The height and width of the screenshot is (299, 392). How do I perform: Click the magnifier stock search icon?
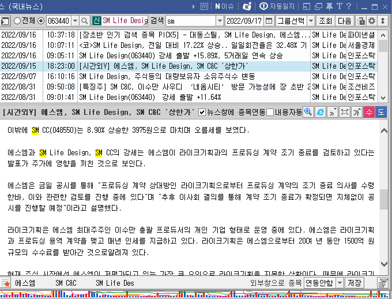coord(85,21)
